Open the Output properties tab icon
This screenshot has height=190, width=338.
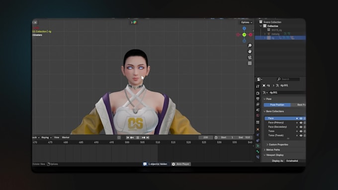(x=258, y=99)
